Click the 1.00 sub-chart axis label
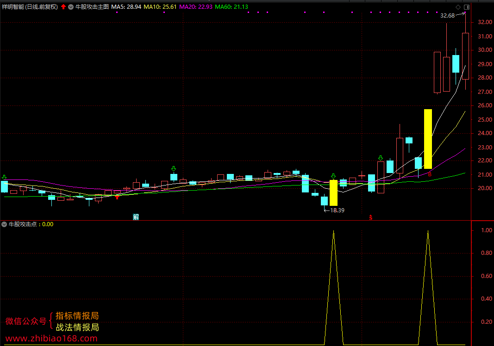This screenshot has width=494, height=346. 487,230
